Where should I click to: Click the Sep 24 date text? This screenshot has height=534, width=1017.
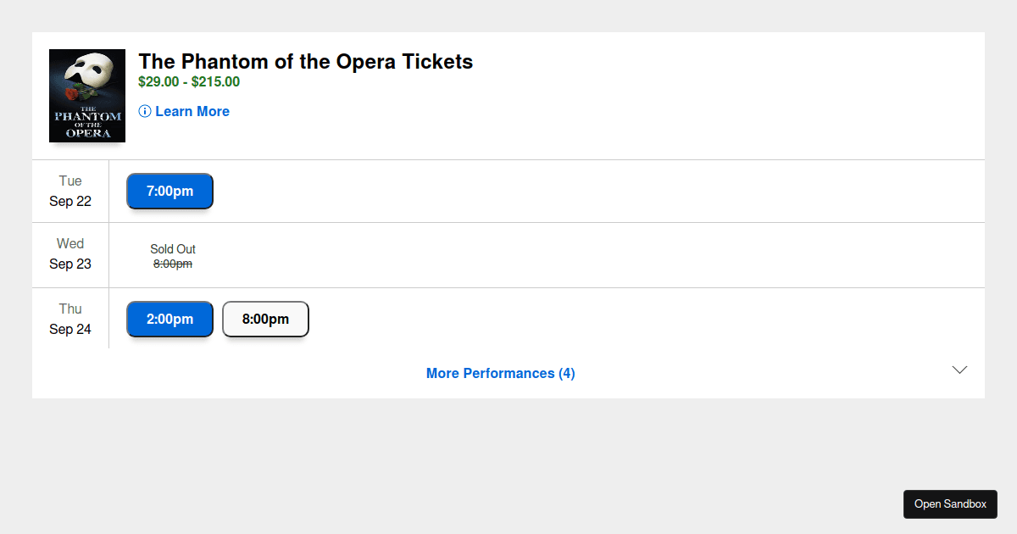(x=70, y=330)
